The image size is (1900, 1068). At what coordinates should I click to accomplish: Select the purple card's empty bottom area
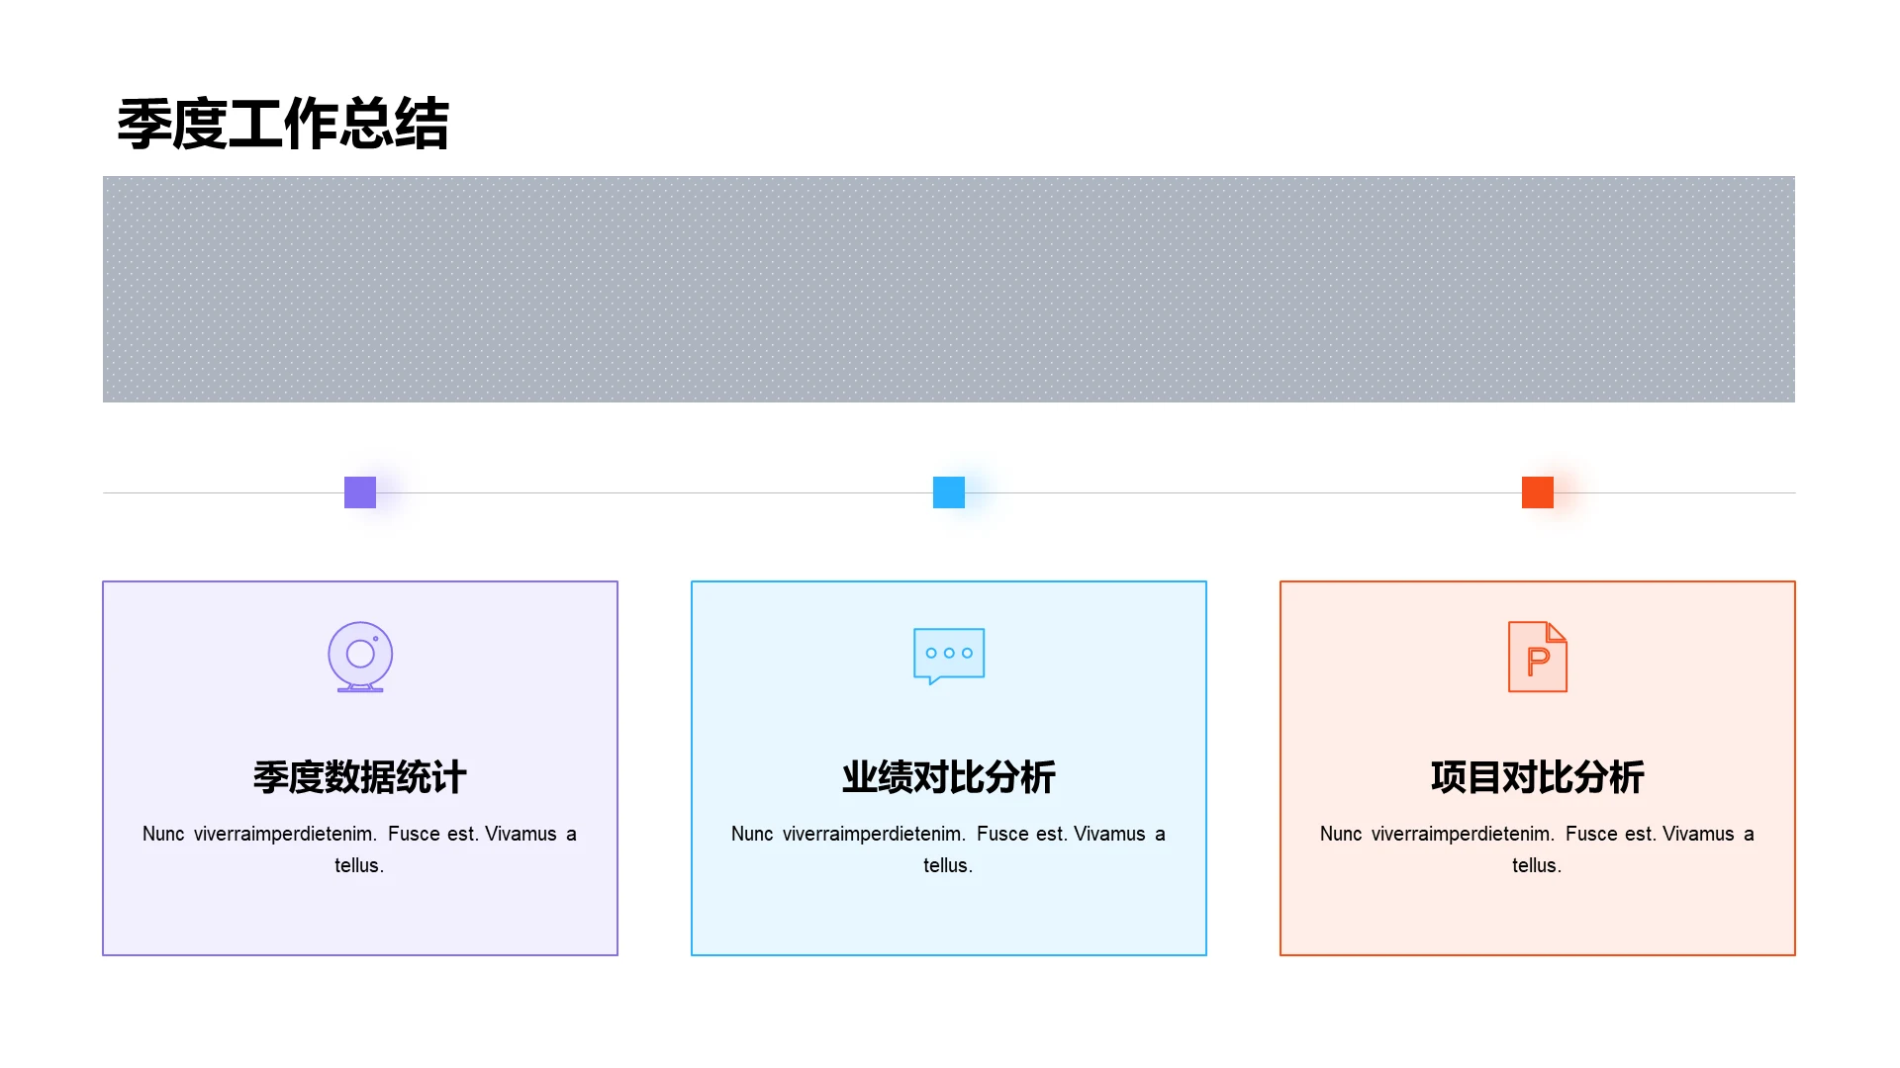tap(360, 918)
